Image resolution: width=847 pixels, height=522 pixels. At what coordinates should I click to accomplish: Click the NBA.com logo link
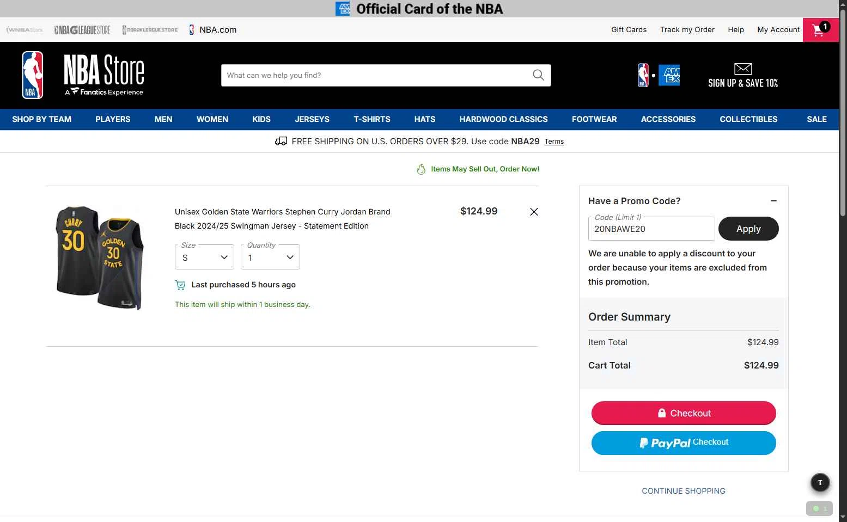pyautogui.click(x=213, y=30)
